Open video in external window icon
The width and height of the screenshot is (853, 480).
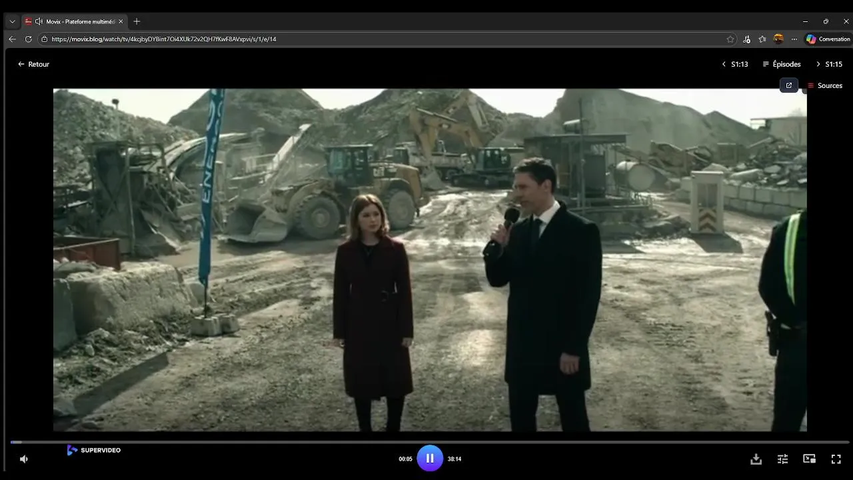pyautogui.click(x=789, y=85)
